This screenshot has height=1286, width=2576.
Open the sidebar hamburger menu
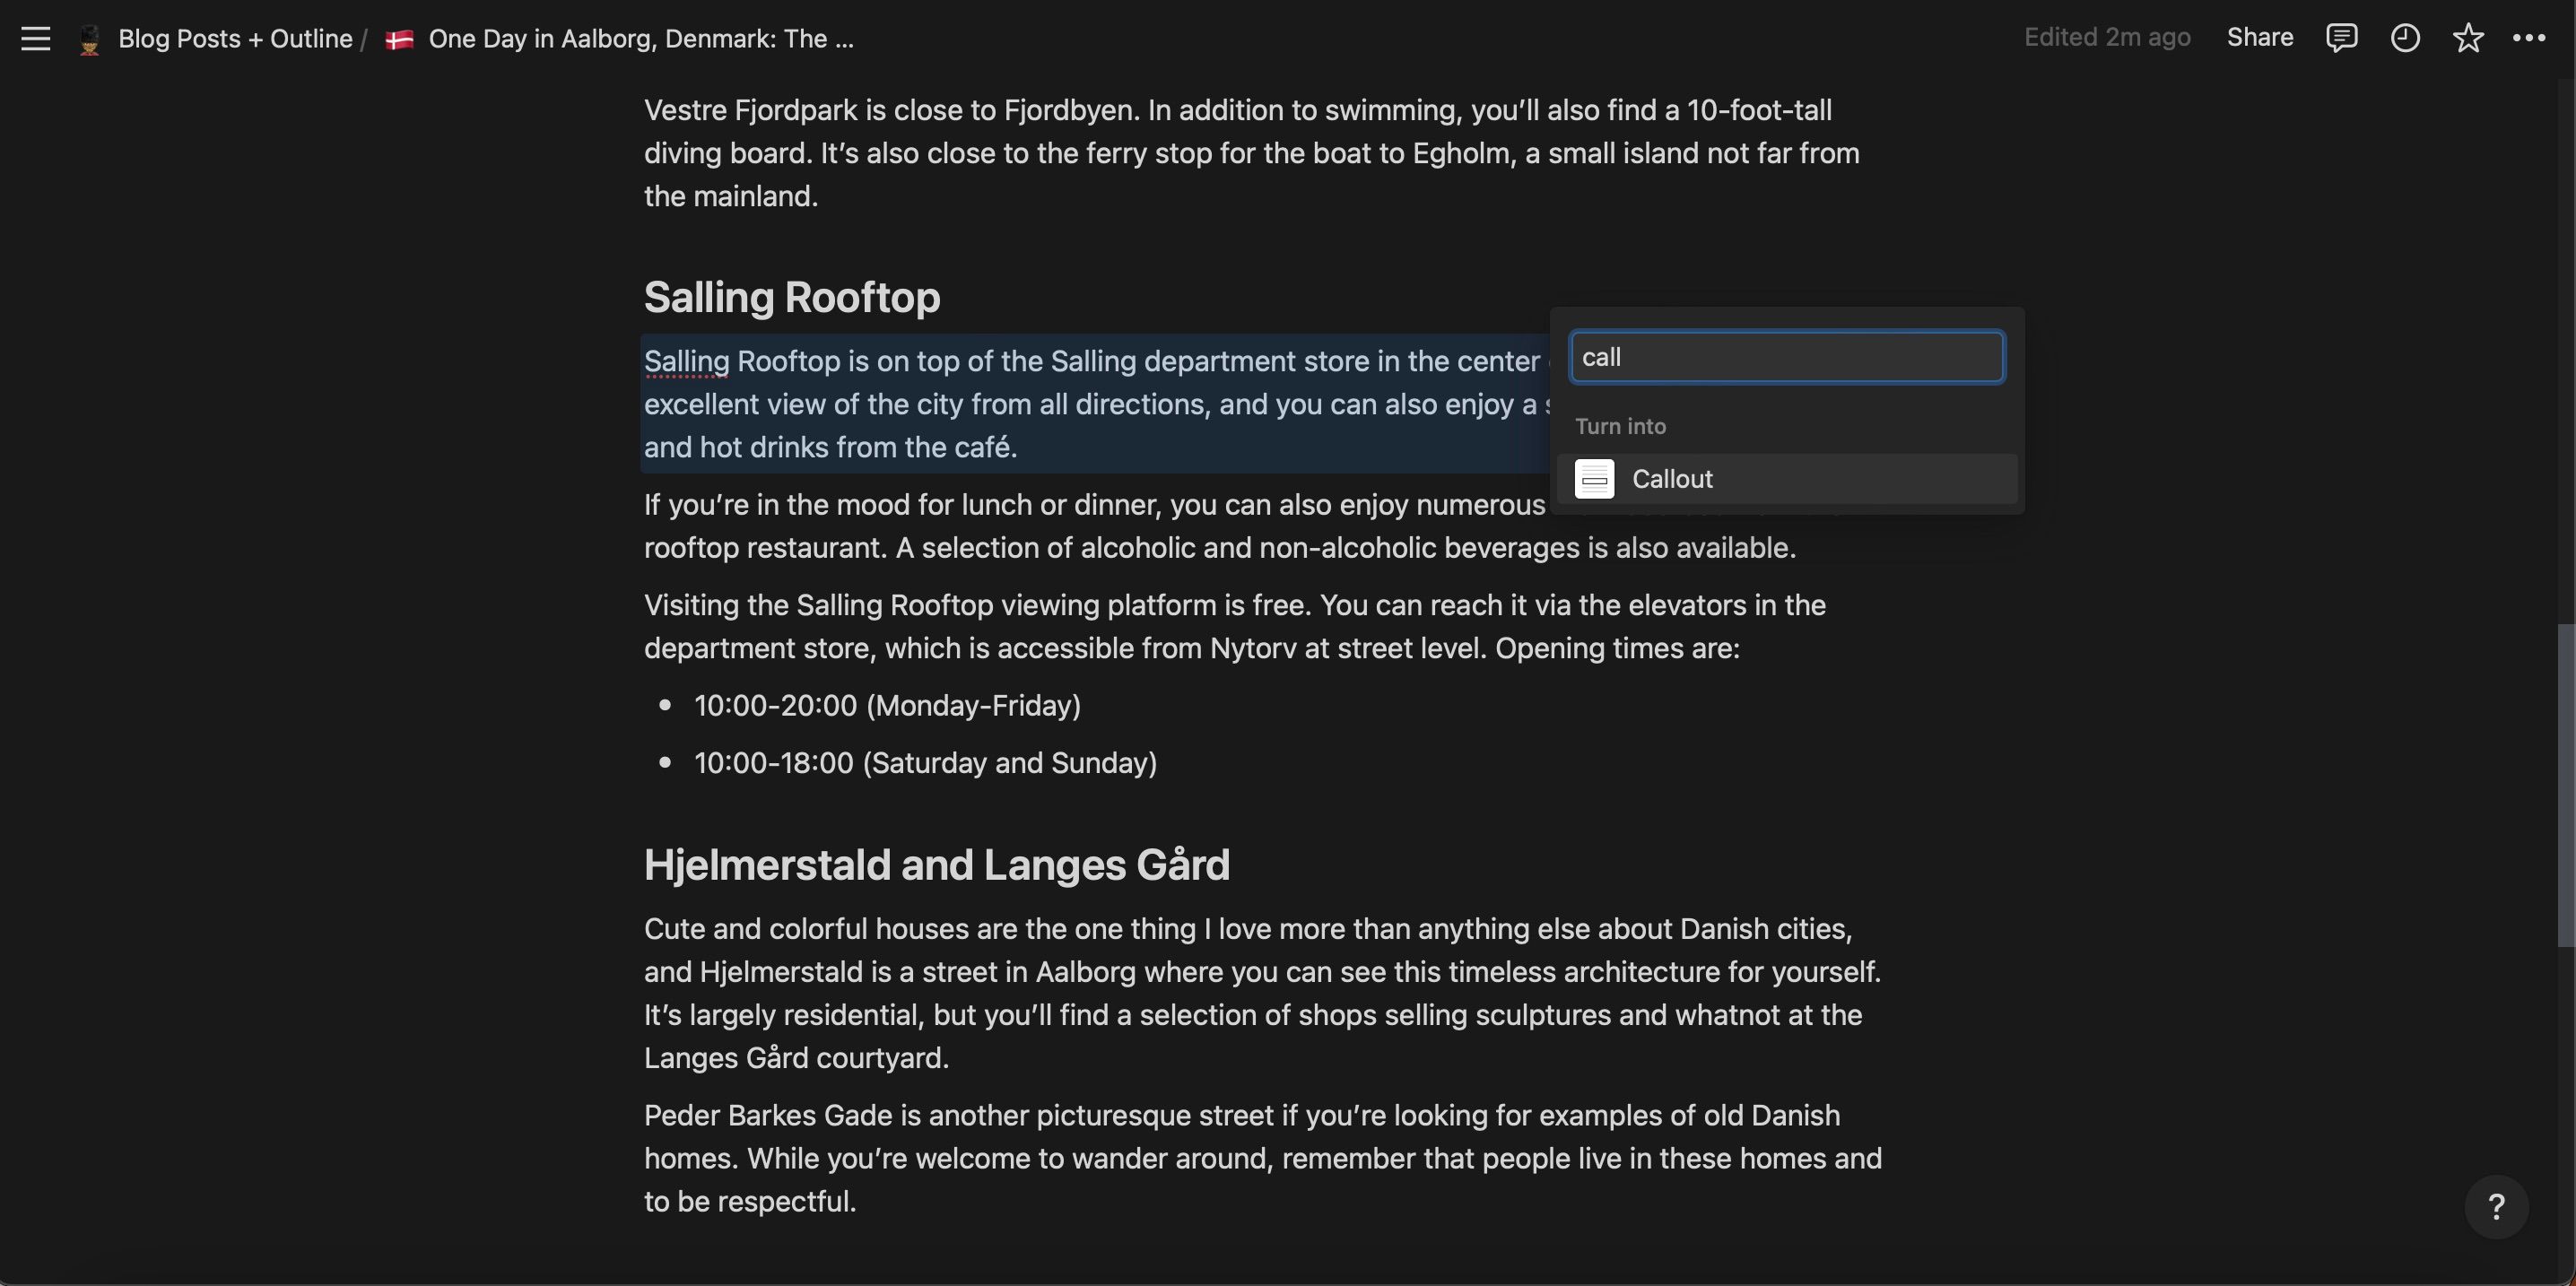coord(36,39)
